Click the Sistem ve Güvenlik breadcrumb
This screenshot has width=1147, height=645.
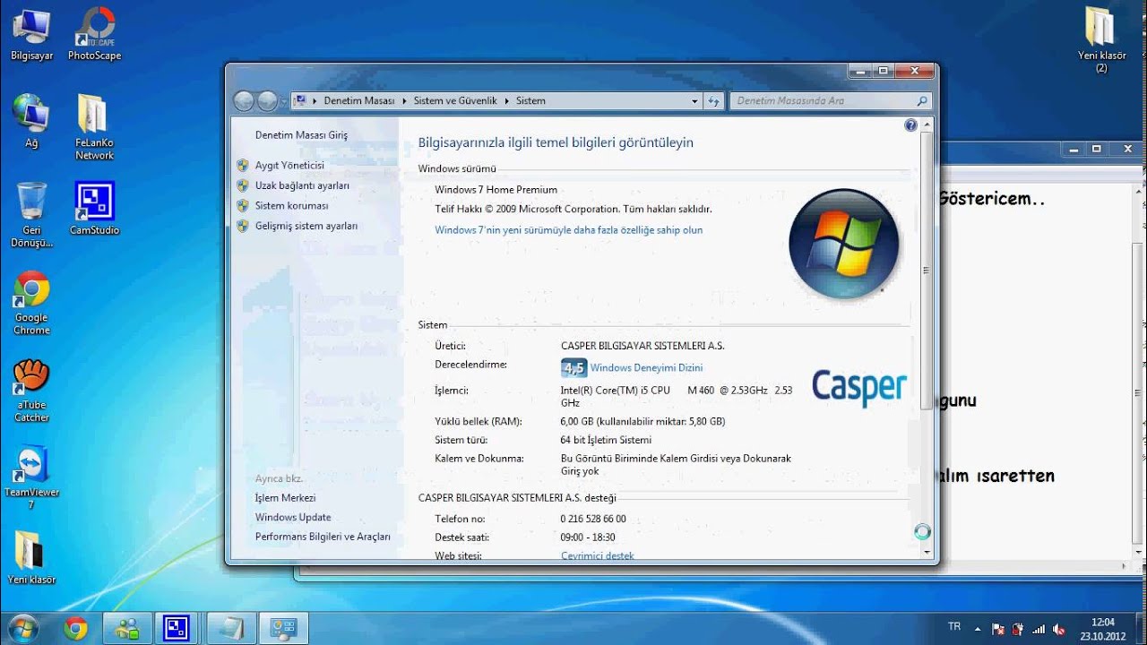(x=455, y=101)
